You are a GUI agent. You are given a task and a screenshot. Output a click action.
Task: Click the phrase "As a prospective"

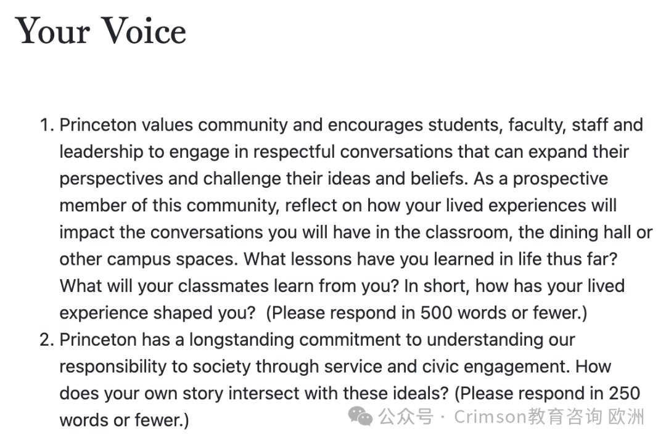(x=541, y=179)
